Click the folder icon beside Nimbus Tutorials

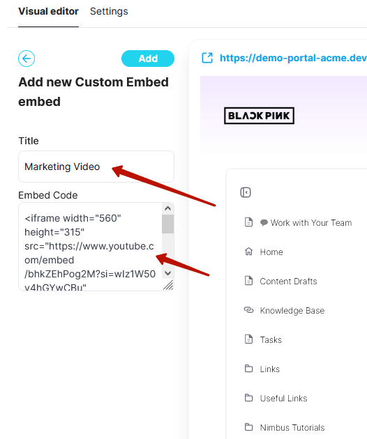tap(248, 427)
